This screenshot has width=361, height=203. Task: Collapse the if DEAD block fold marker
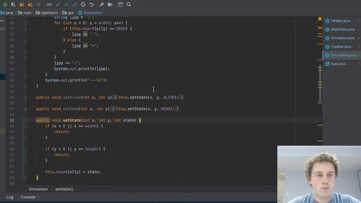point(25,29)
